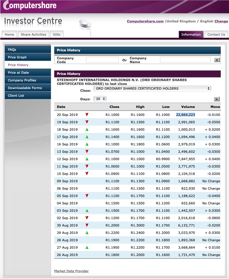Switch to the Information tab
Image resolution: width=229 pixels, height=279 pixels.
pos(191,34)
